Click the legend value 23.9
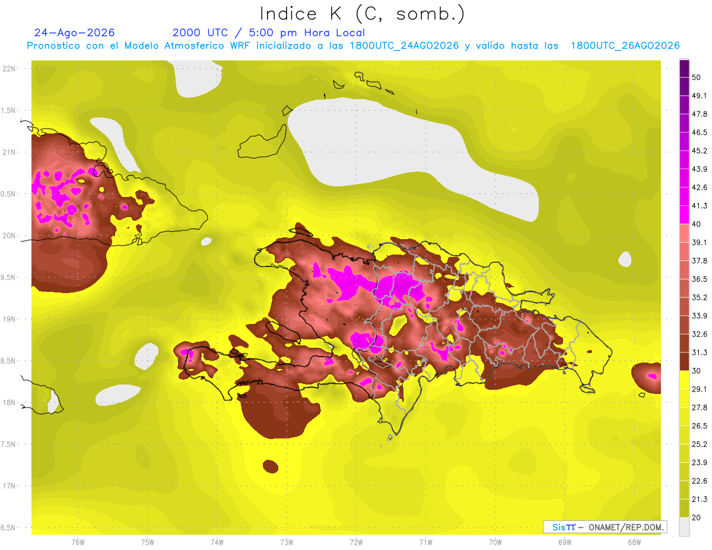Screen dimensions: 712x550 [699, 463]
